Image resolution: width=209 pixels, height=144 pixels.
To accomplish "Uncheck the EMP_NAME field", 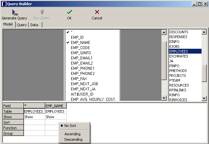I will pyautogui.click(x=68, y=43).
